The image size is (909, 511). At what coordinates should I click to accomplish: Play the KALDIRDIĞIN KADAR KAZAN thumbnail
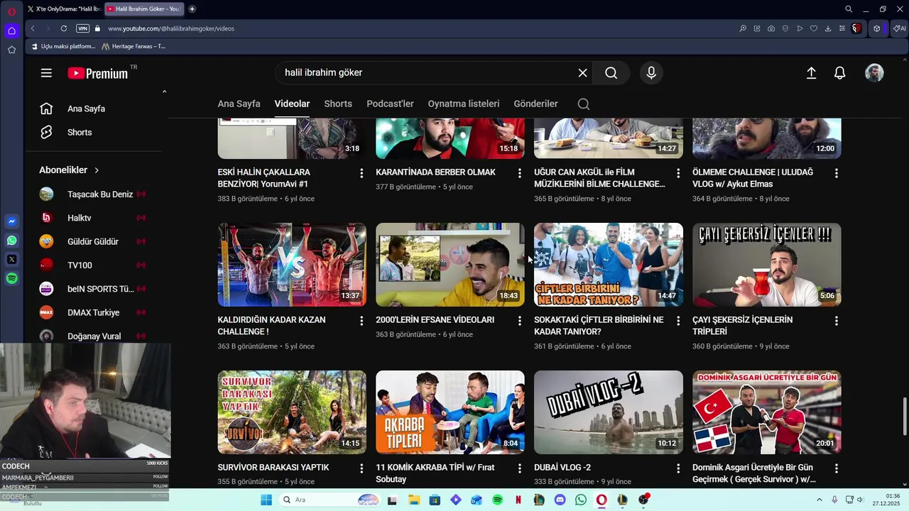click(292, 265)
